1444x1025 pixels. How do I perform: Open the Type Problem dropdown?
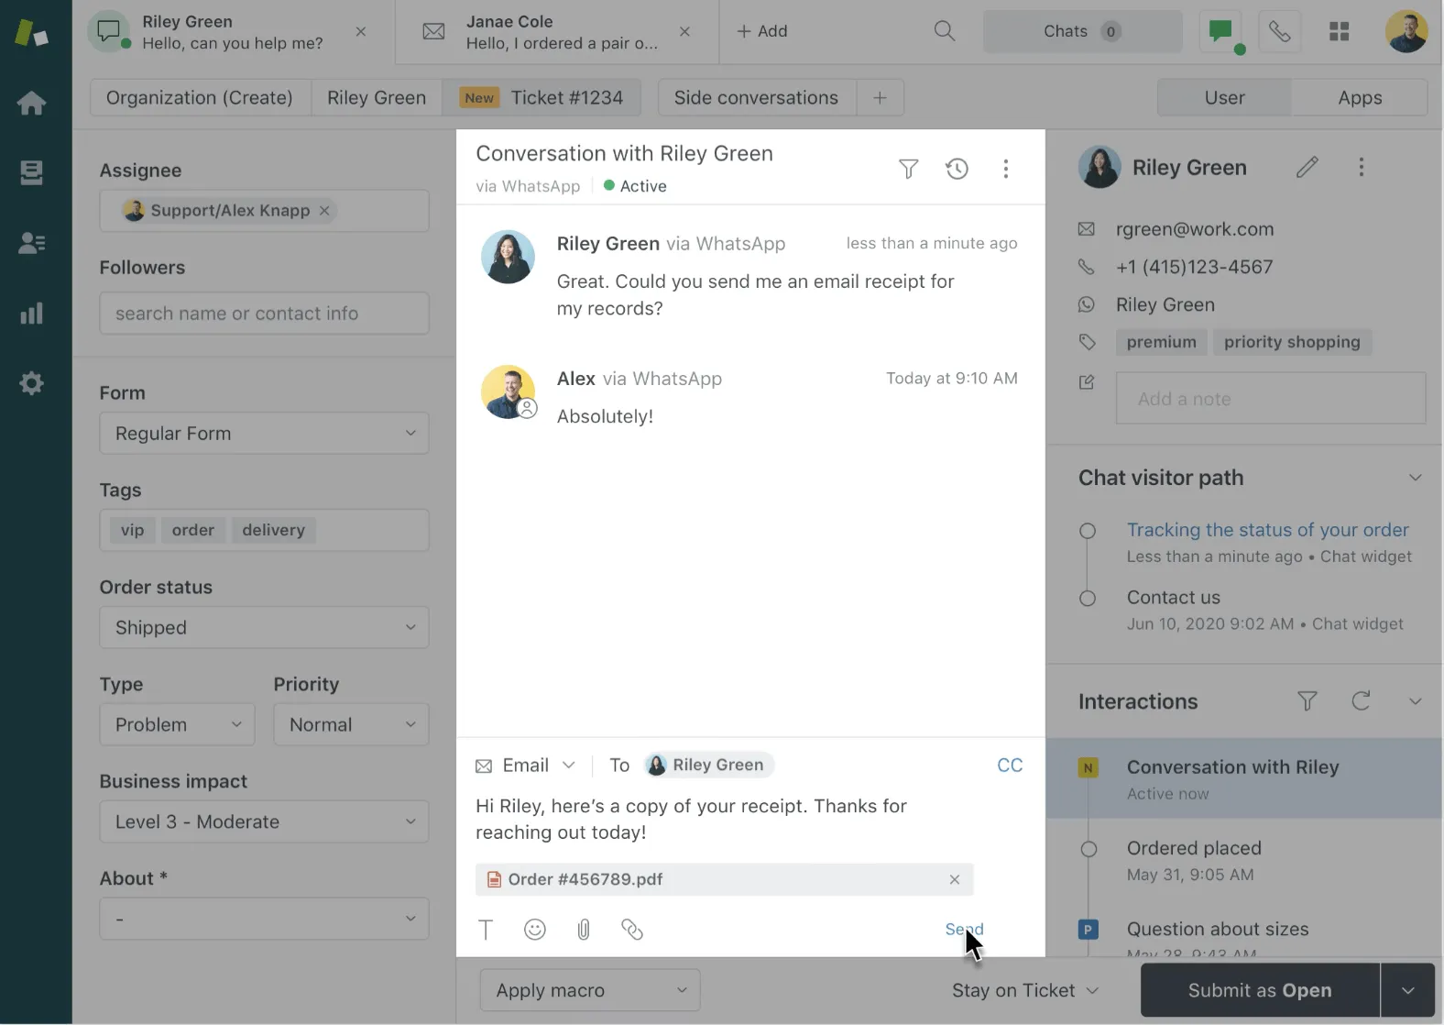tap(177, 724)
